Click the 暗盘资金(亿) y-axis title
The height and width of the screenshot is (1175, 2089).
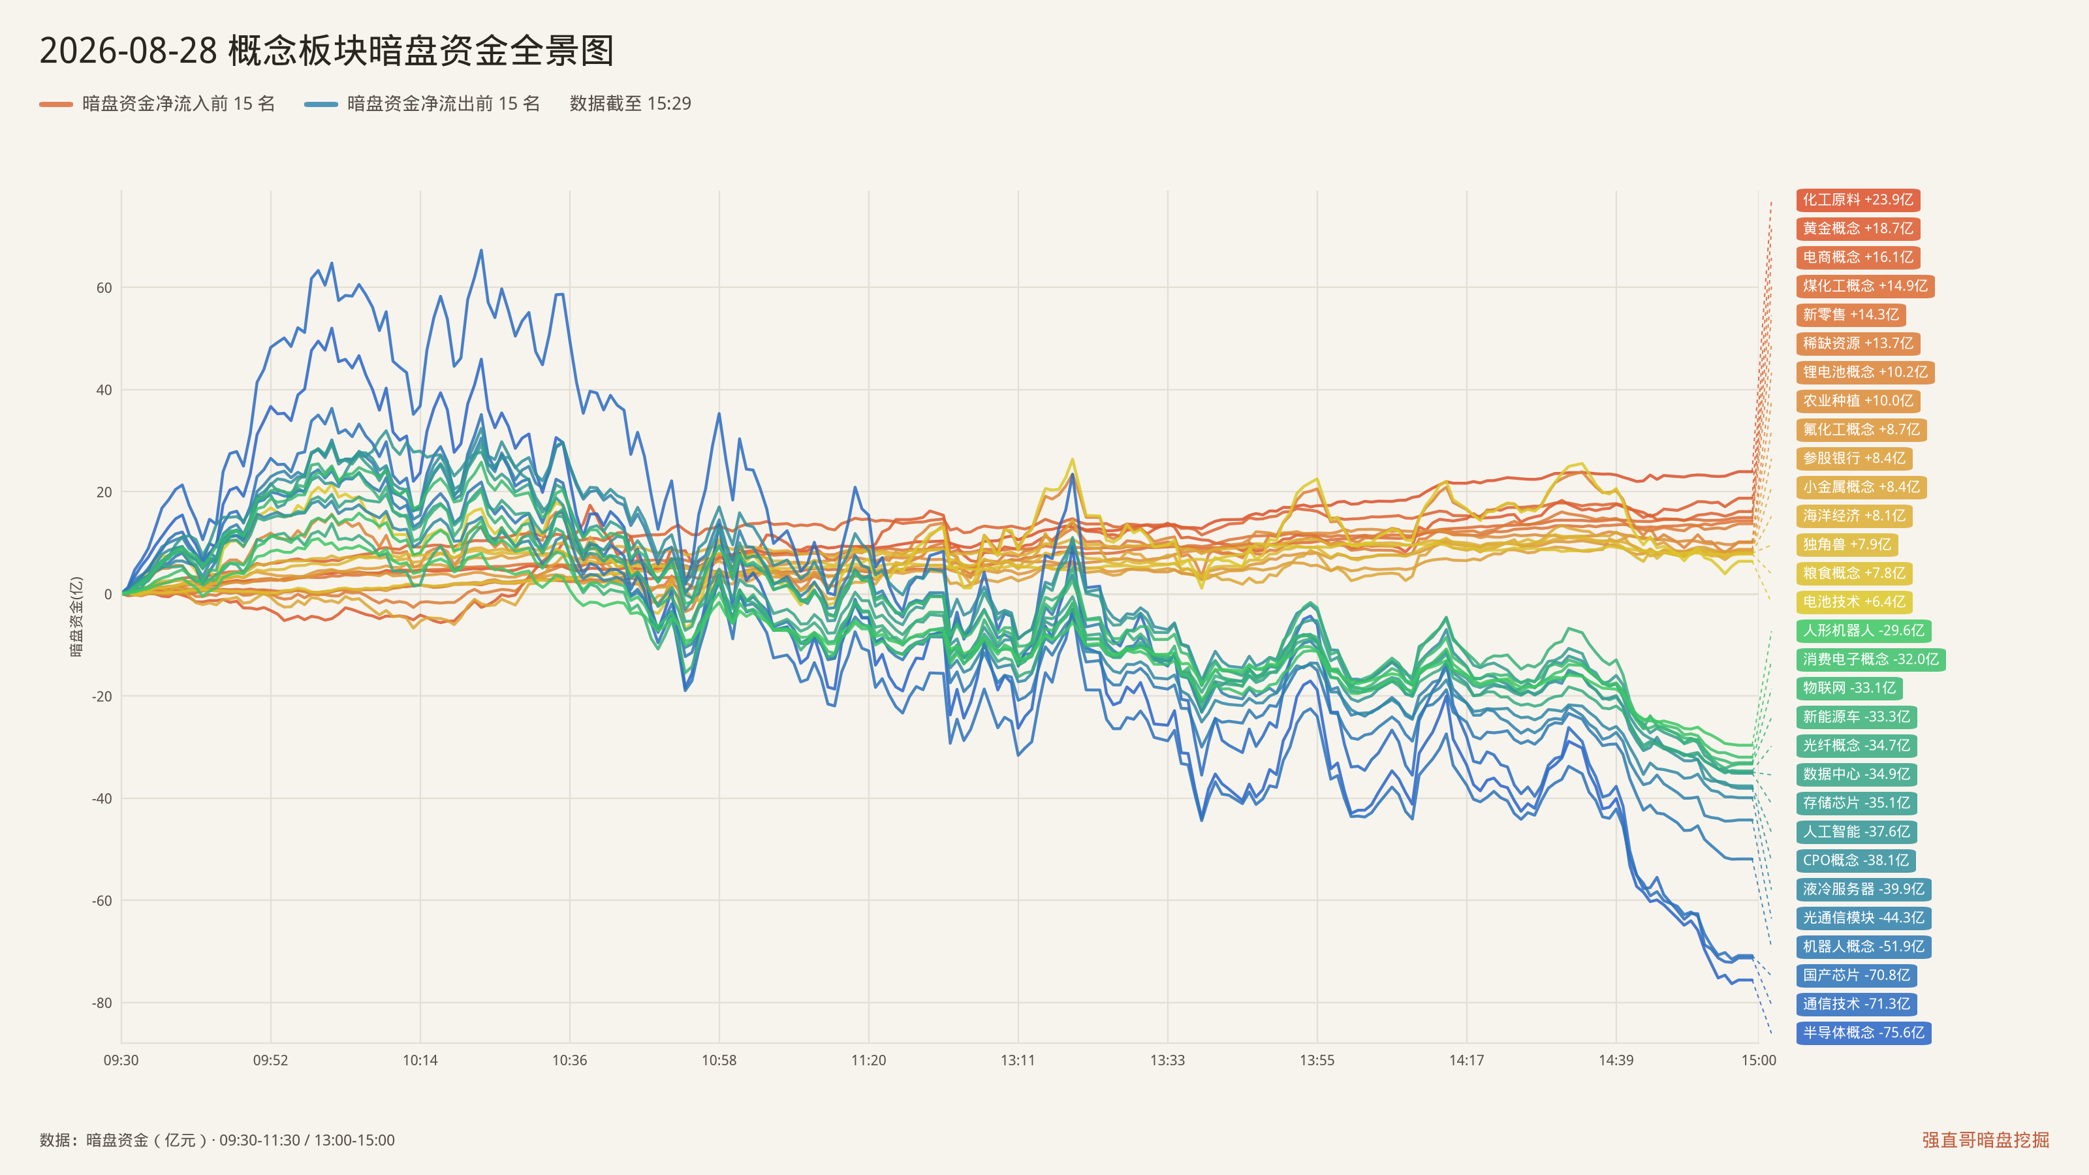click(76, 616)
